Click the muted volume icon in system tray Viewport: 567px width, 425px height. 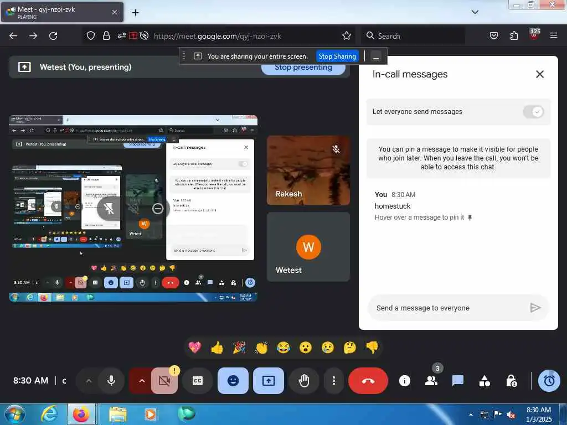point(511,414)
